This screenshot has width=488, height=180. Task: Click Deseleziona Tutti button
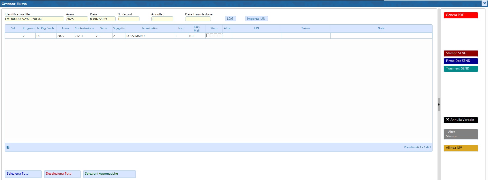62,174
